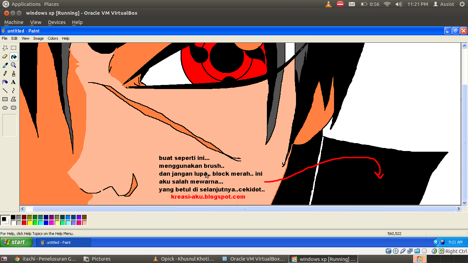Open the VirtualBox Machine menu

(14, 22)
